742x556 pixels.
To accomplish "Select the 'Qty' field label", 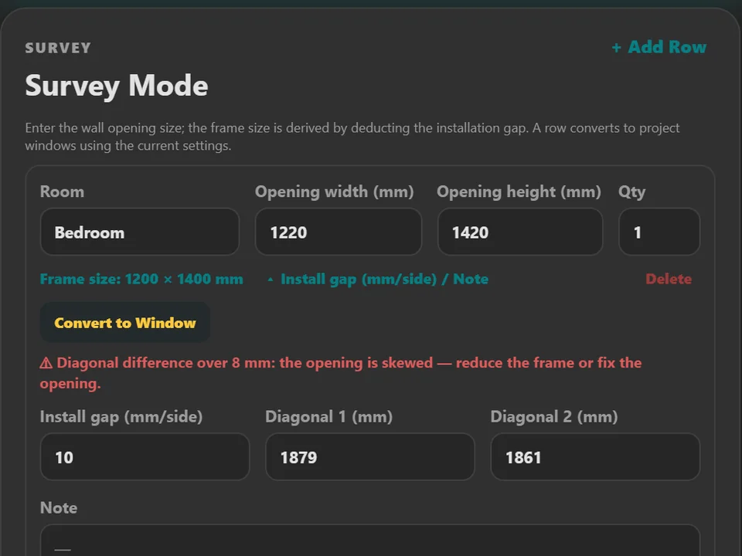I will [631, 192].
